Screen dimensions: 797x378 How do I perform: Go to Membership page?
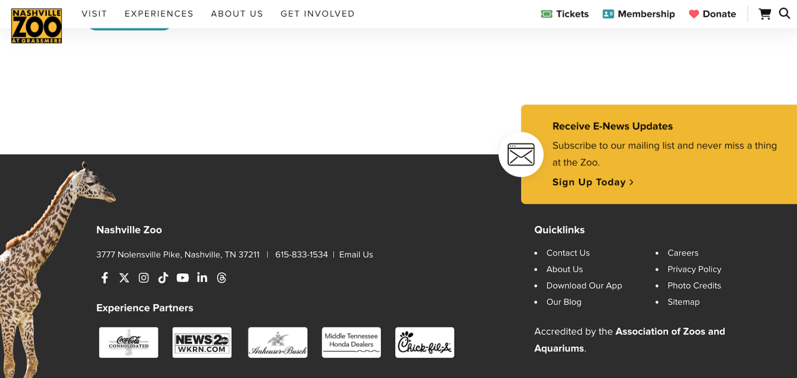click(x=639, y=14)
